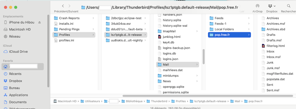
Task: Open Applications from the sidebar
Action: [18, 95]
